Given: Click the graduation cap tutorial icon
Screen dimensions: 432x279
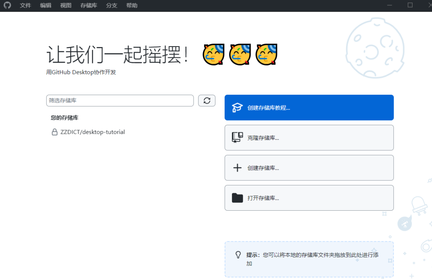Looking at the screenshot, I should [x=237, y=108].
